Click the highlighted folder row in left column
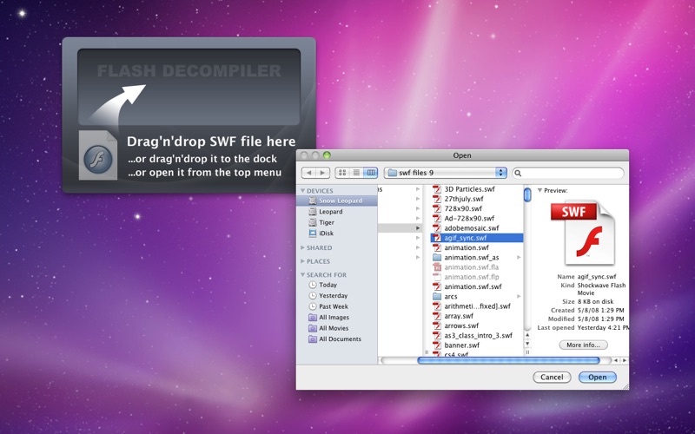Viewport: 695px width, 434px height. point(400,228)
